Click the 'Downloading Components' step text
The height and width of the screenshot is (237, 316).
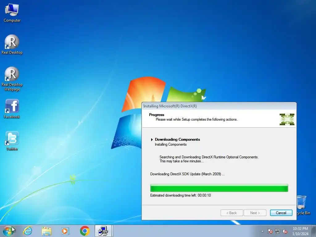coord(177,139)
